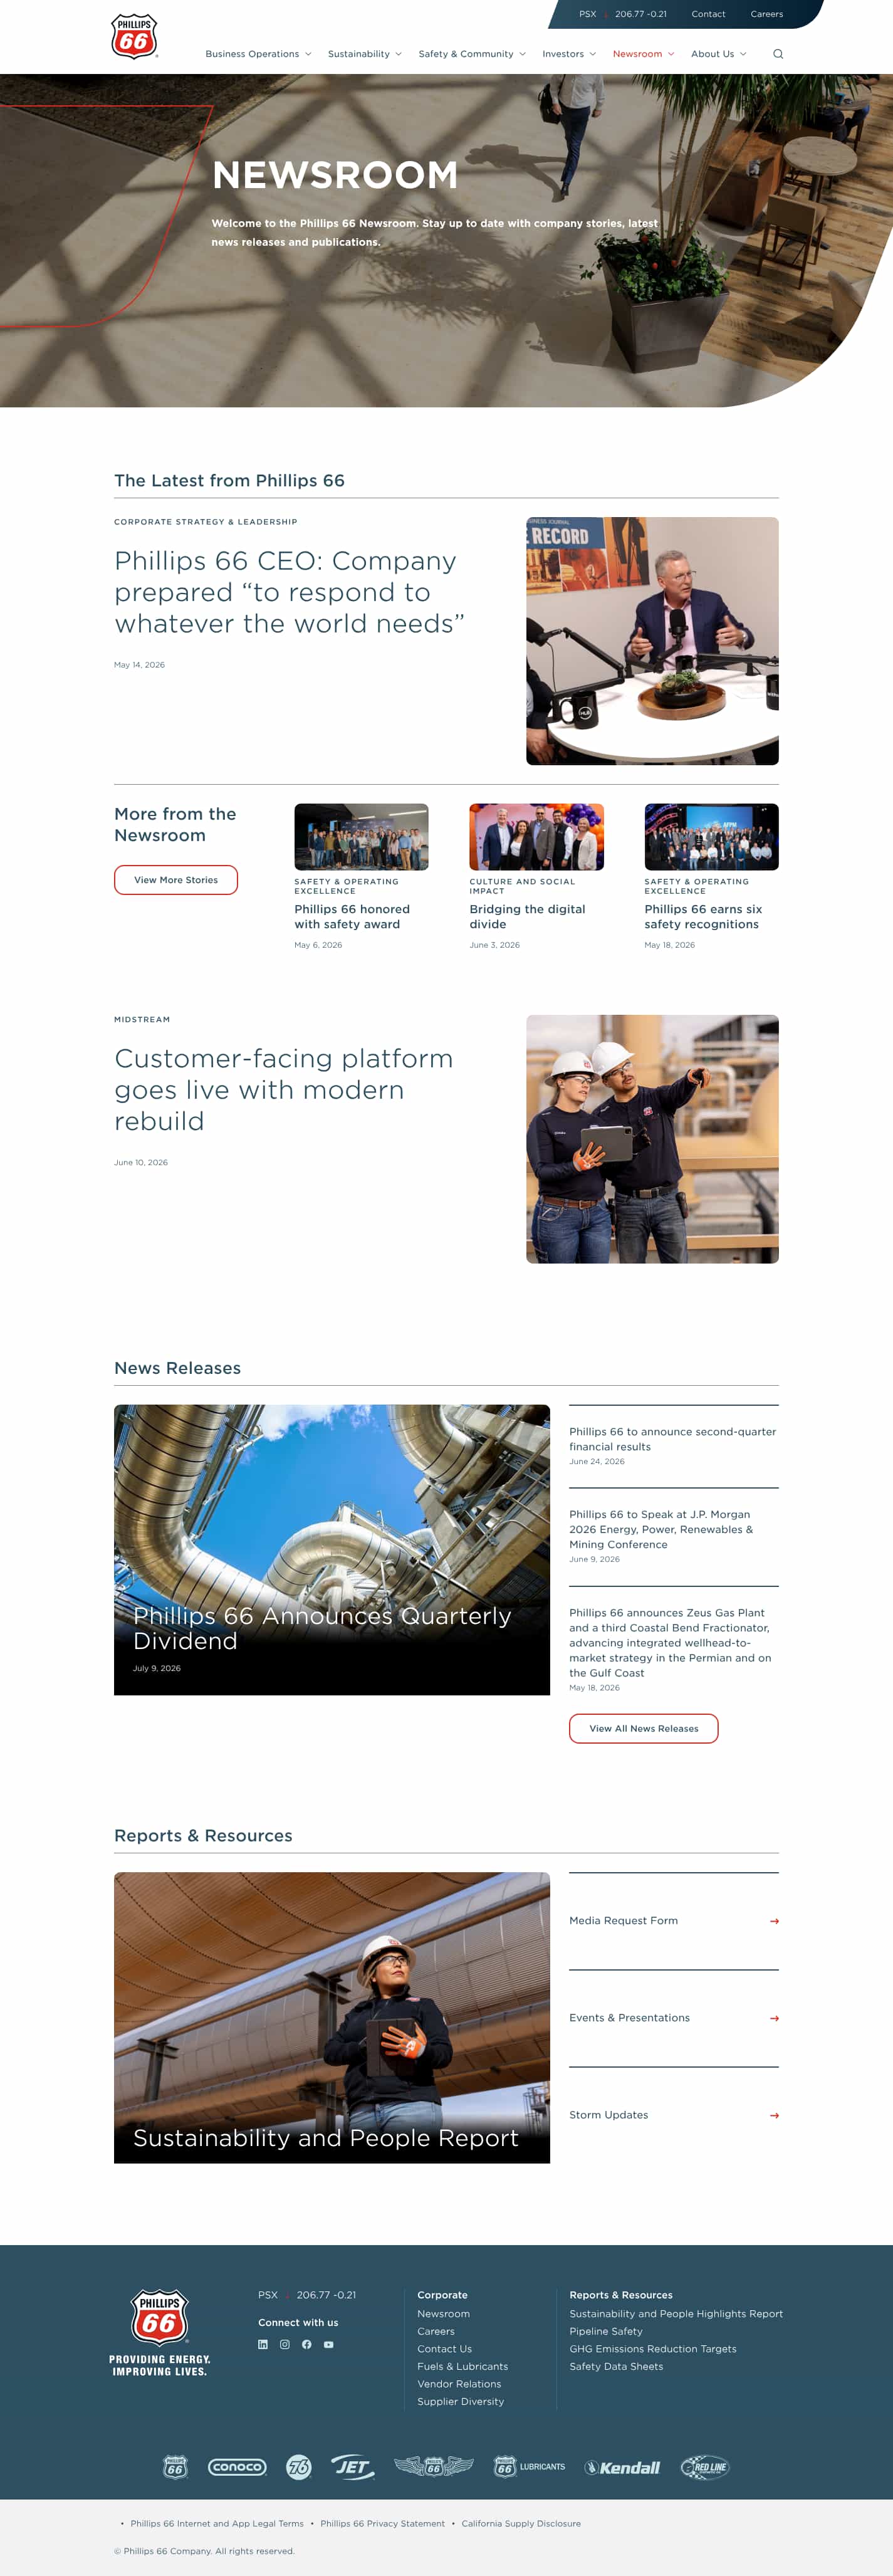Expand the Safety & Community menu chevron
This screenshot has height=2576, width=893.
pos(523,54)
